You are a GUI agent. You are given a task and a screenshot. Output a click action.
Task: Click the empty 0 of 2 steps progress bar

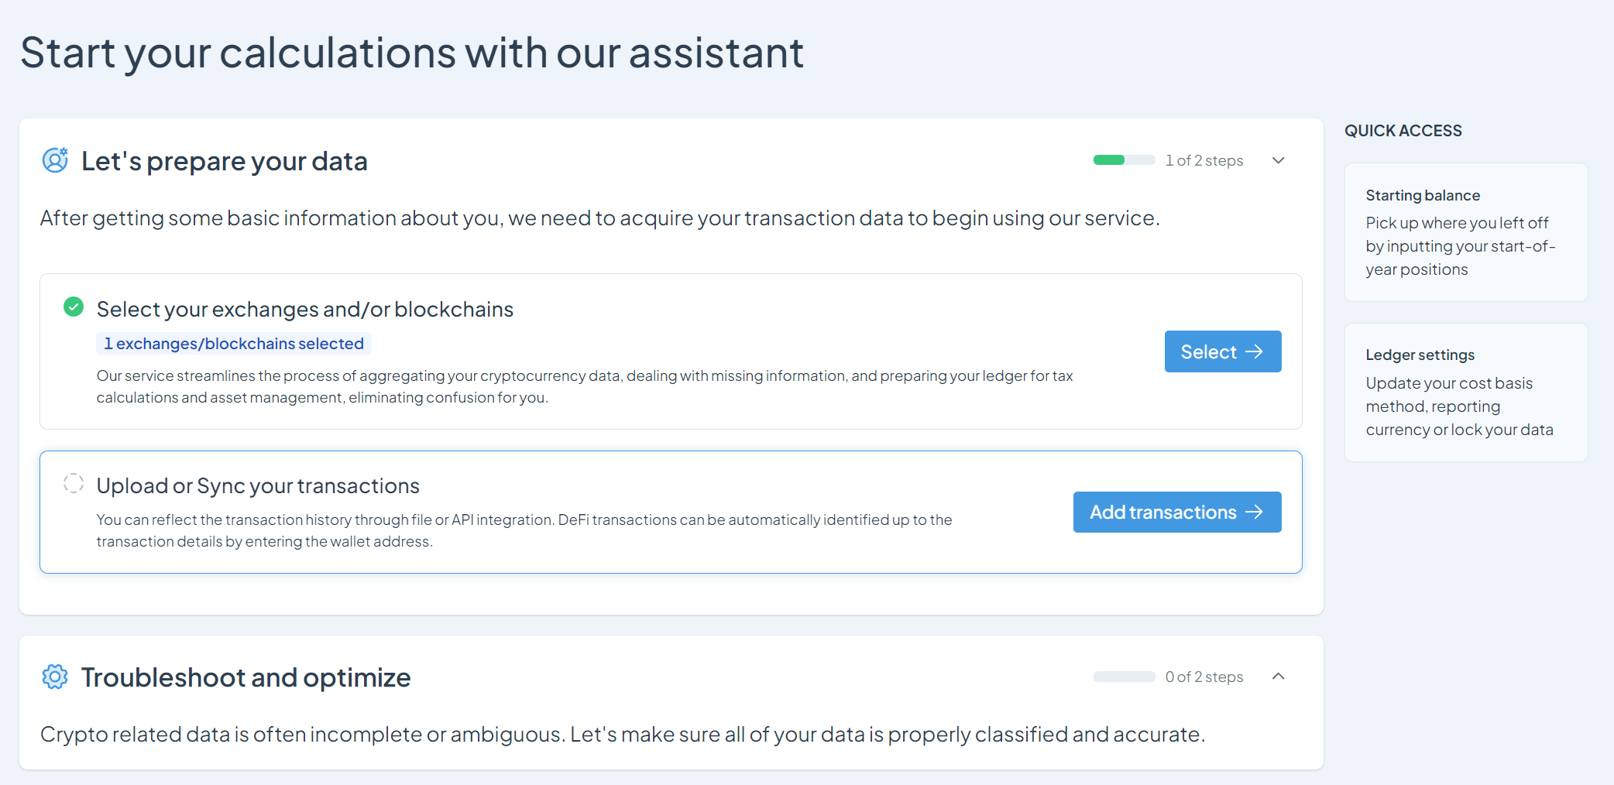1124,677
